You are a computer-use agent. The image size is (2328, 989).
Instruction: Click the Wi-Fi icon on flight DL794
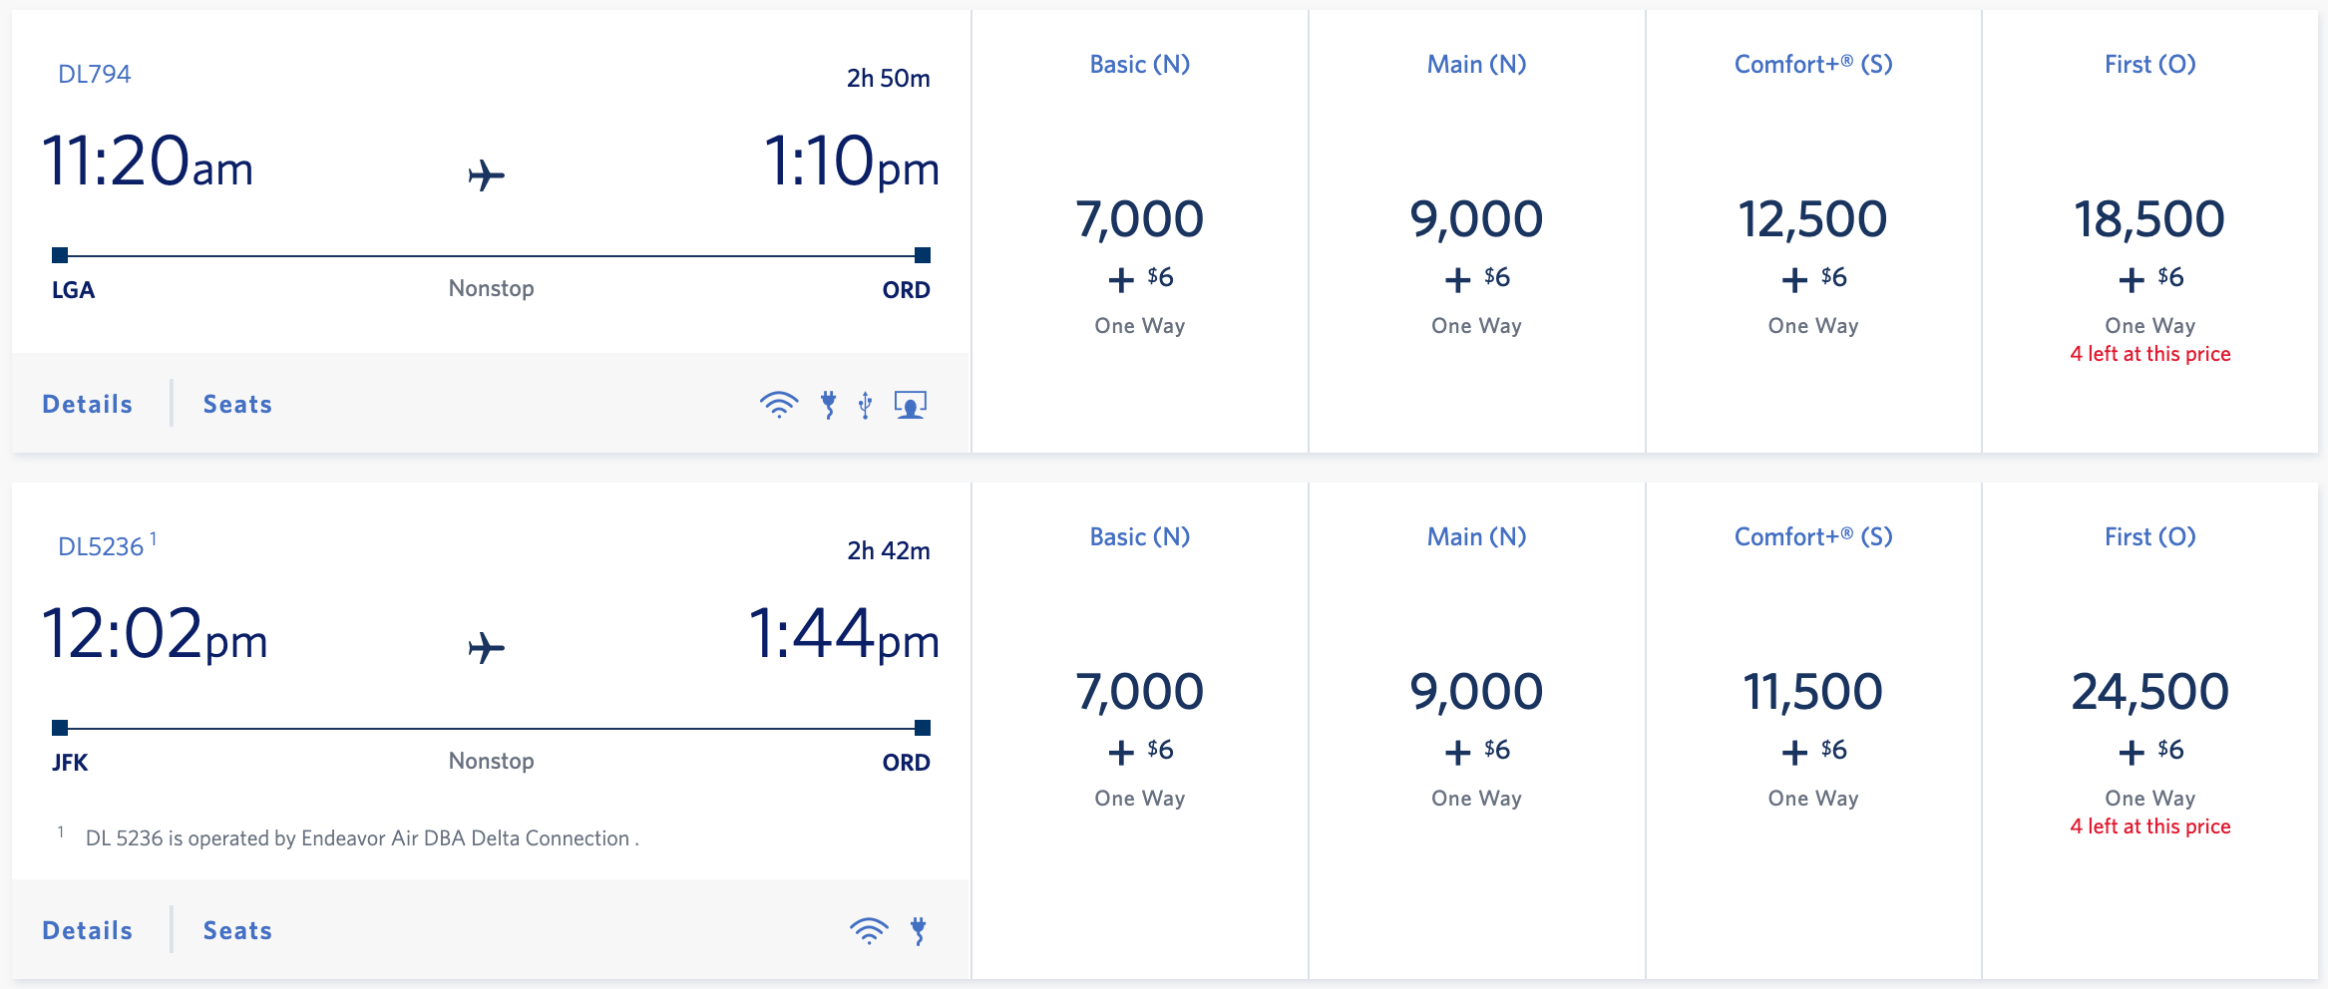(775, 403)
